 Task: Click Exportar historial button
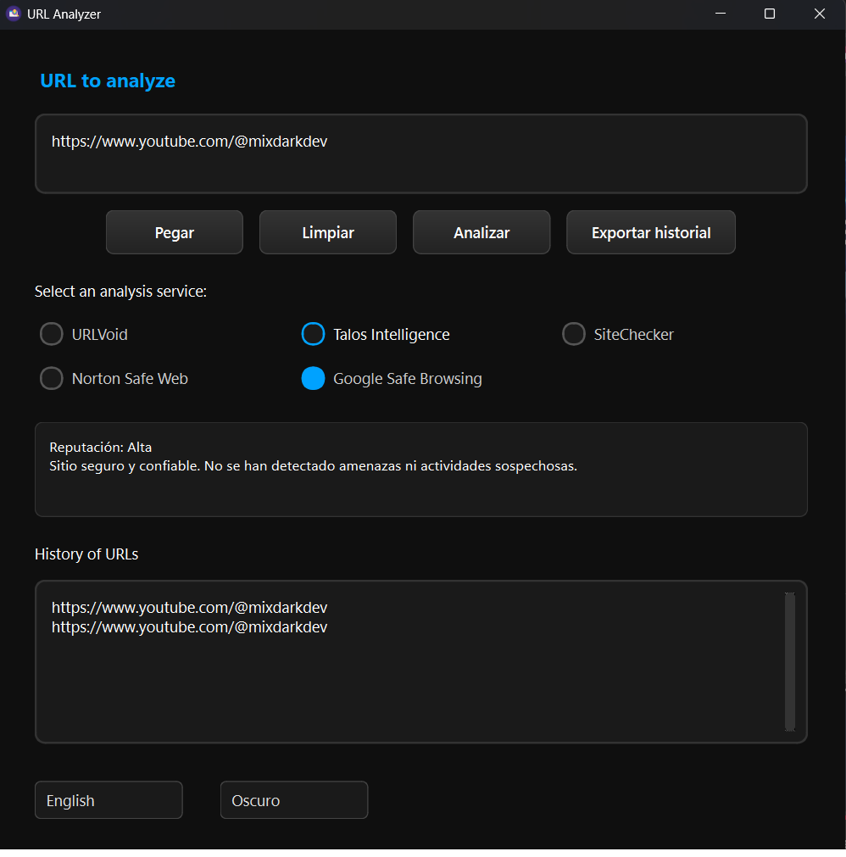[651, 232]
